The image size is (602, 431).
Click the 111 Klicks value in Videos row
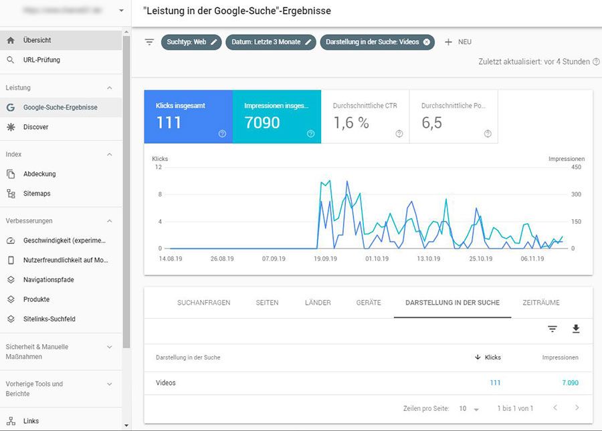point(495,383)
